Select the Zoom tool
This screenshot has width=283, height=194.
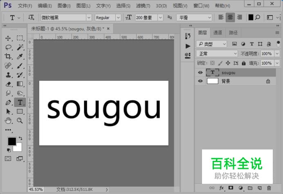[x=20, y=120]
